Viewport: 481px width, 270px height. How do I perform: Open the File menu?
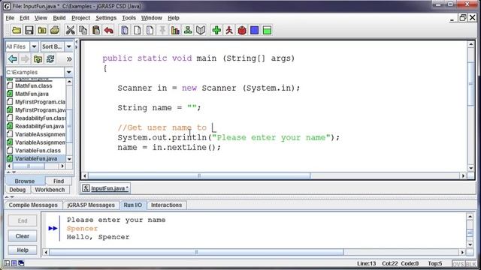pos(10,18)
